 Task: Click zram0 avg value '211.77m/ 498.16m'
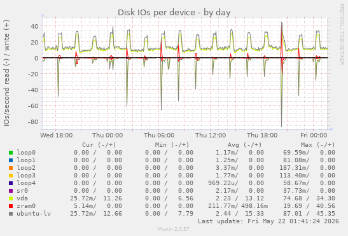pos(238,206)
